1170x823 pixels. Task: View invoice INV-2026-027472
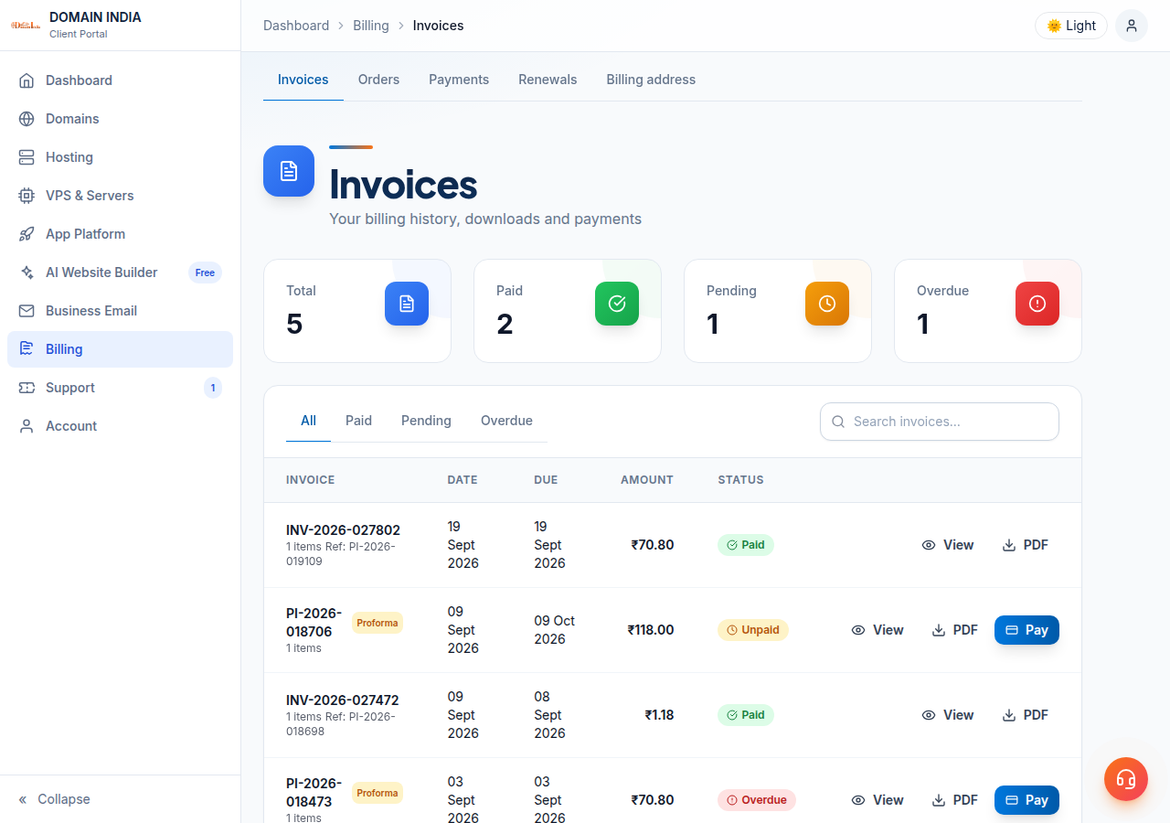coord(948,715)
